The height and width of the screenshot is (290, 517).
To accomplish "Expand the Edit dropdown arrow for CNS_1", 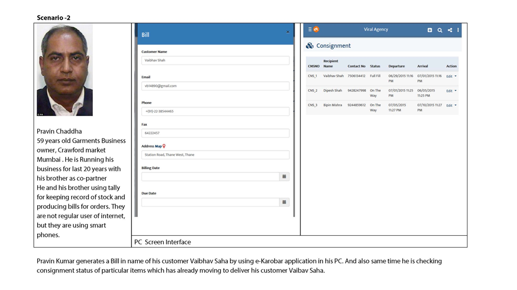I will click(456, 76).
